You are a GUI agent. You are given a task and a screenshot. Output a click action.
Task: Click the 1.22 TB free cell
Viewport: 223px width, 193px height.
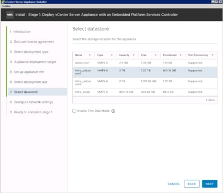point(146,70)
